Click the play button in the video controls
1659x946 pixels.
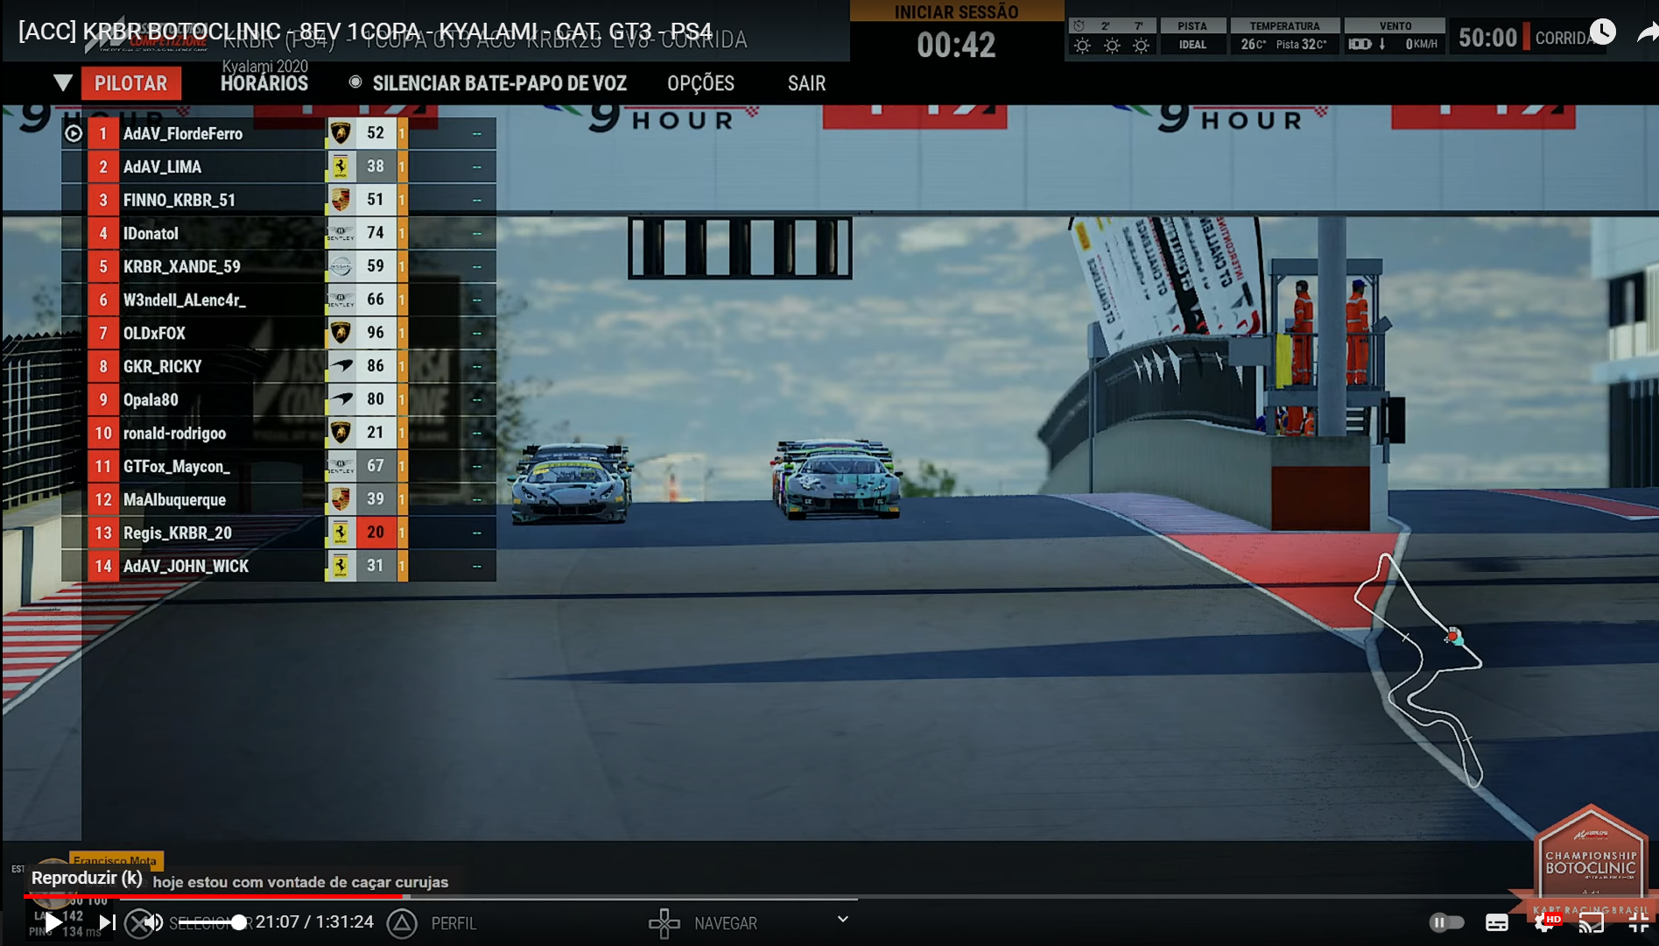(x=53, y=922)
